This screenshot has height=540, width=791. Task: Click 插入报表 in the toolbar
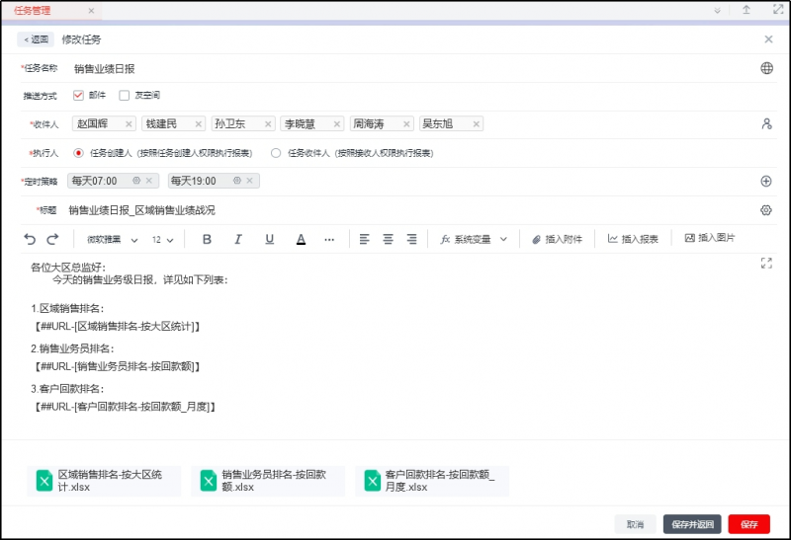(633, 239)
